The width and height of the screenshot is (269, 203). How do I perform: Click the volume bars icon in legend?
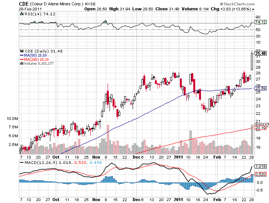pos(22,63)
